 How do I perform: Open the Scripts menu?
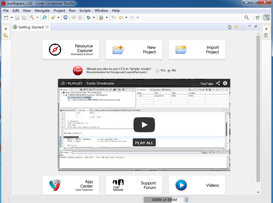click(x=85, y=10)
